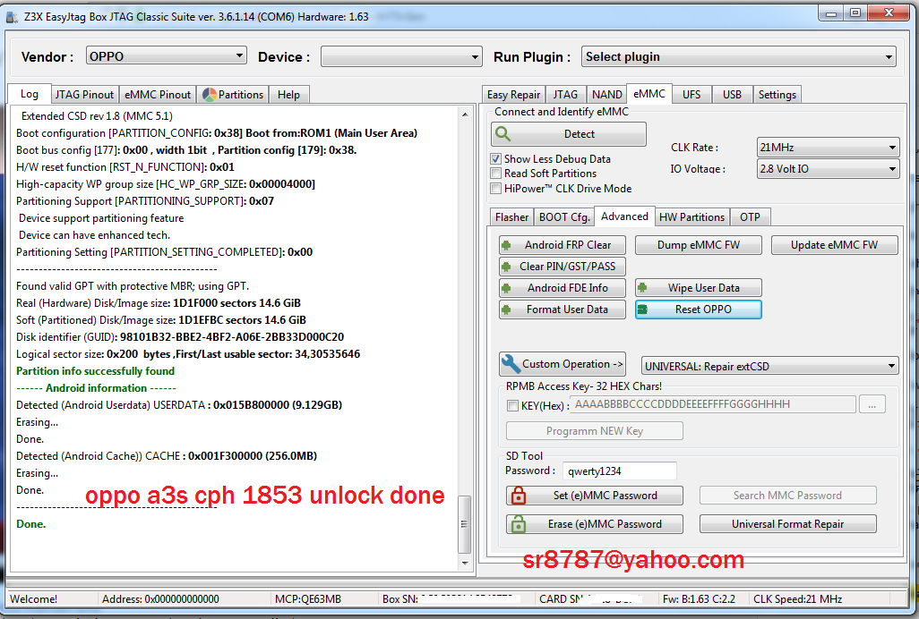Open the eMMC Pinout tab
This screenshot has width=919, height=619.
(158, 95)
